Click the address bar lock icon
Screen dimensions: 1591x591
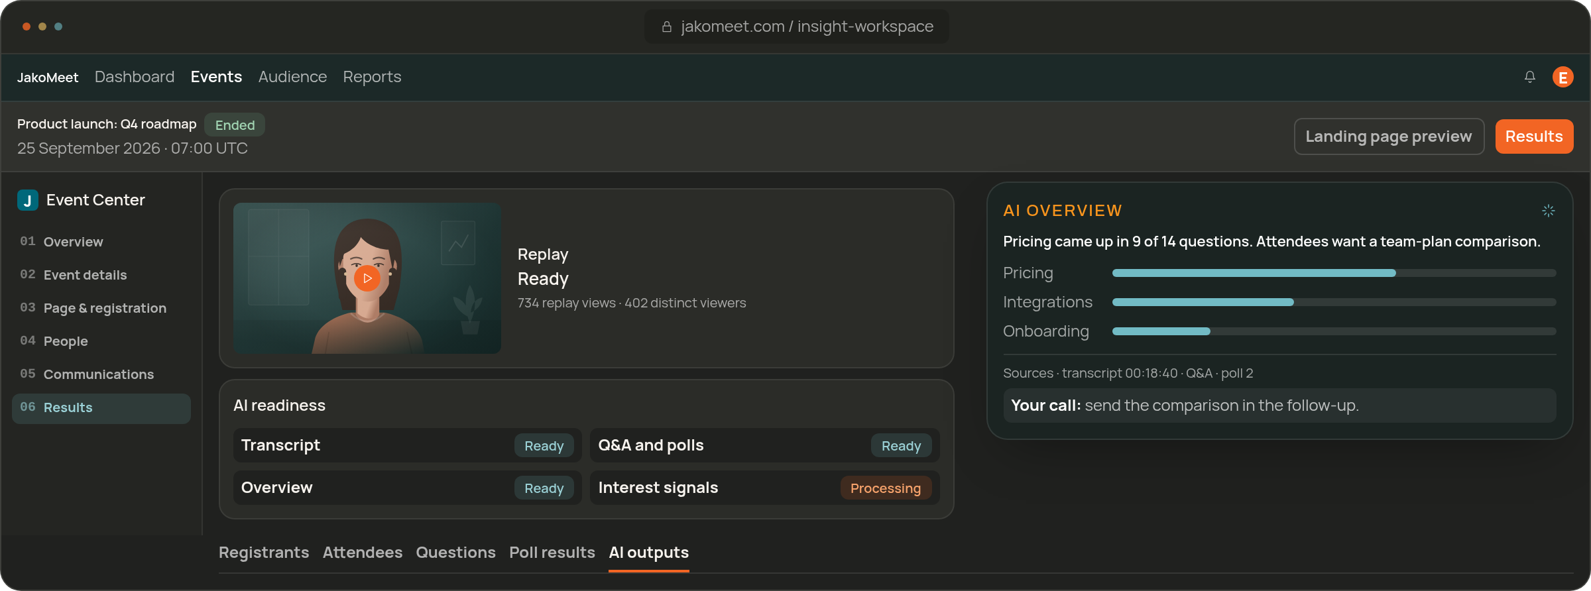pos(667,27)
